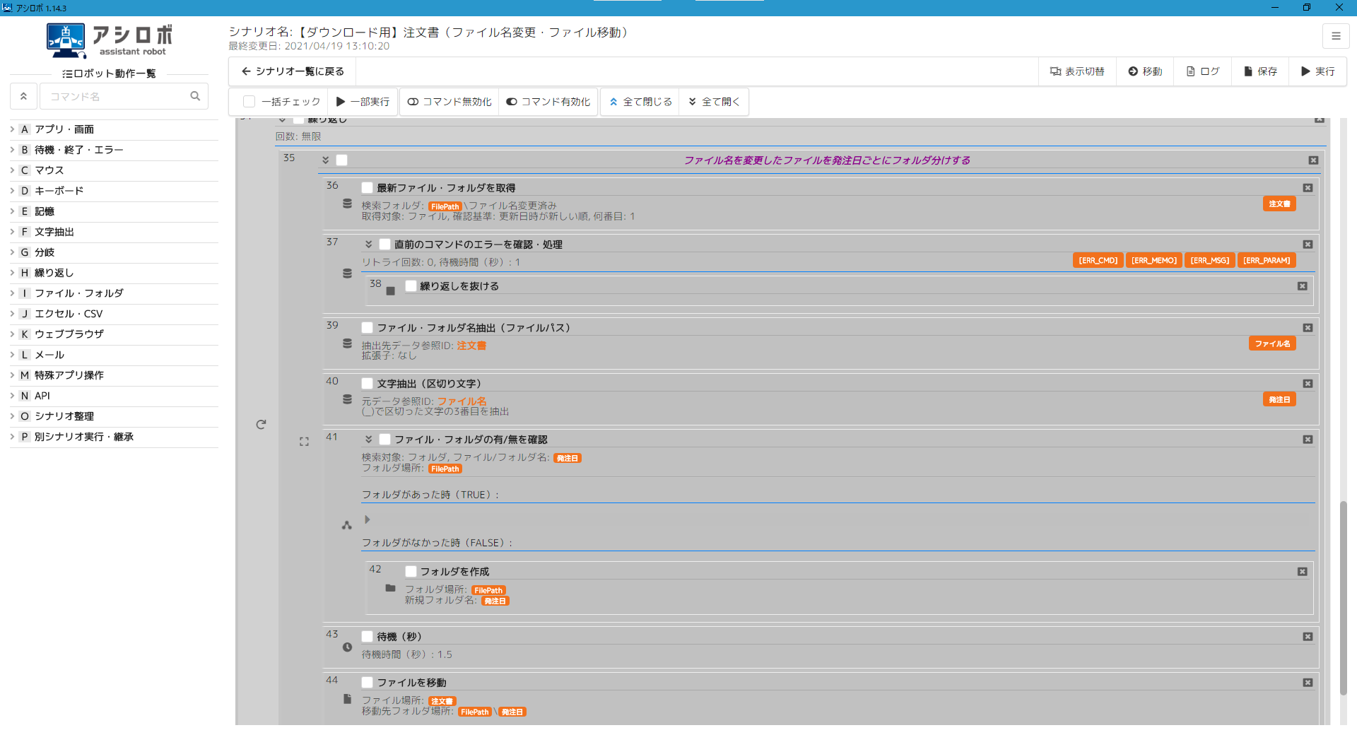Click the database icon on step 36
The height and width of the screenshot is (735, 1357).
coord(347,204)
